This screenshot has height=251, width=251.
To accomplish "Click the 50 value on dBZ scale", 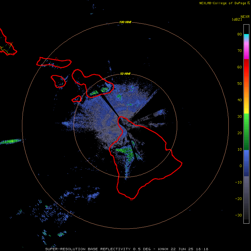I will (x=240, y=84).
